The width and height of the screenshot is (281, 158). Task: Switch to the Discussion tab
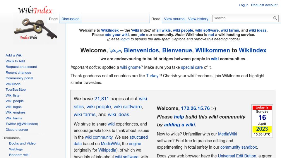click(71, 19)
